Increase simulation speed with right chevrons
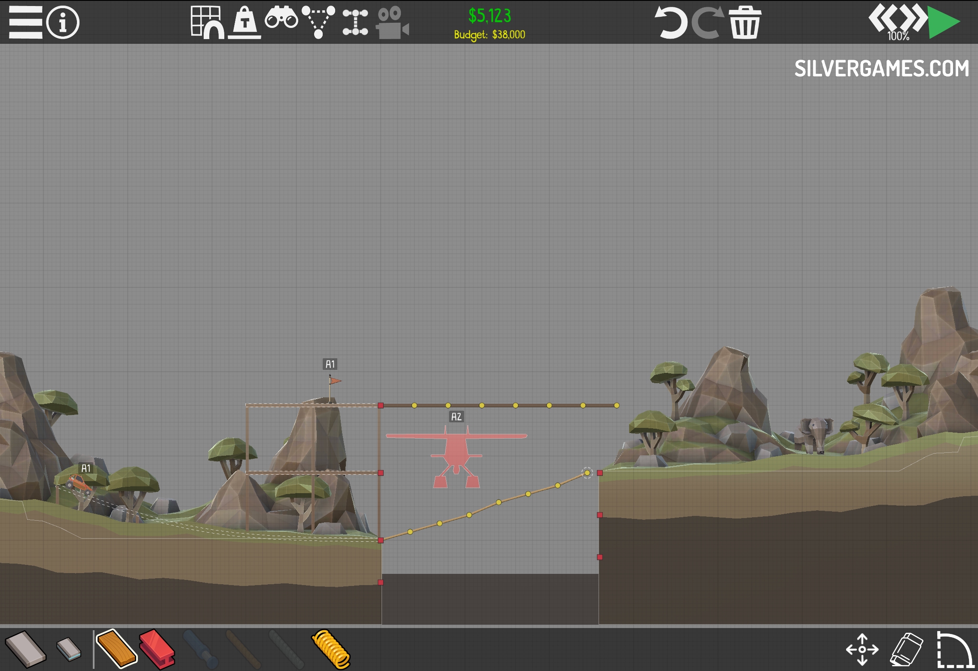The image size is (978, 671). [914, 18]
